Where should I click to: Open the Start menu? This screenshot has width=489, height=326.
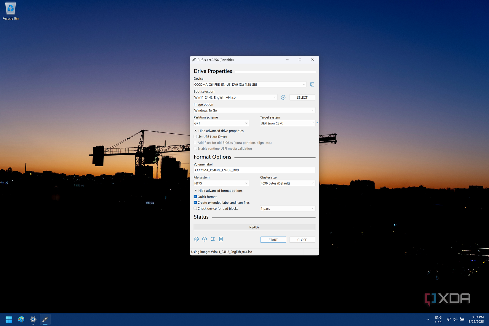tap(8, 319)
